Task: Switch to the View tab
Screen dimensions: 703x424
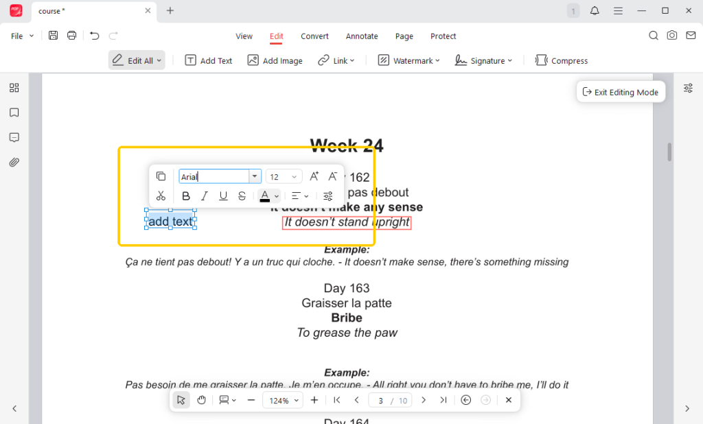Action: [244, 36]
